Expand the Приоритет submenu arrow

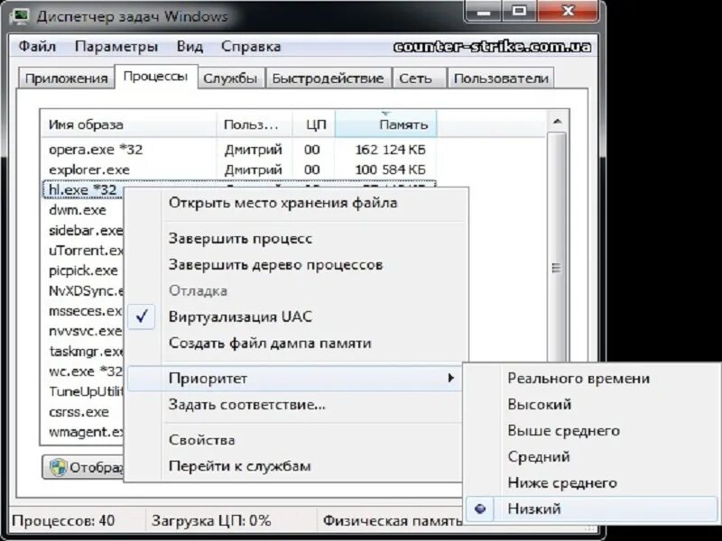450,378
